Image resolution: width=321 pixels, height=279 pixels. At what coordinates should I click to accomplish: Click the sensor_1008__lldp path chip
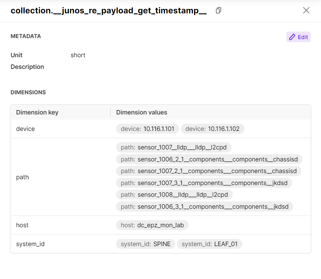[x=174, y=195]
